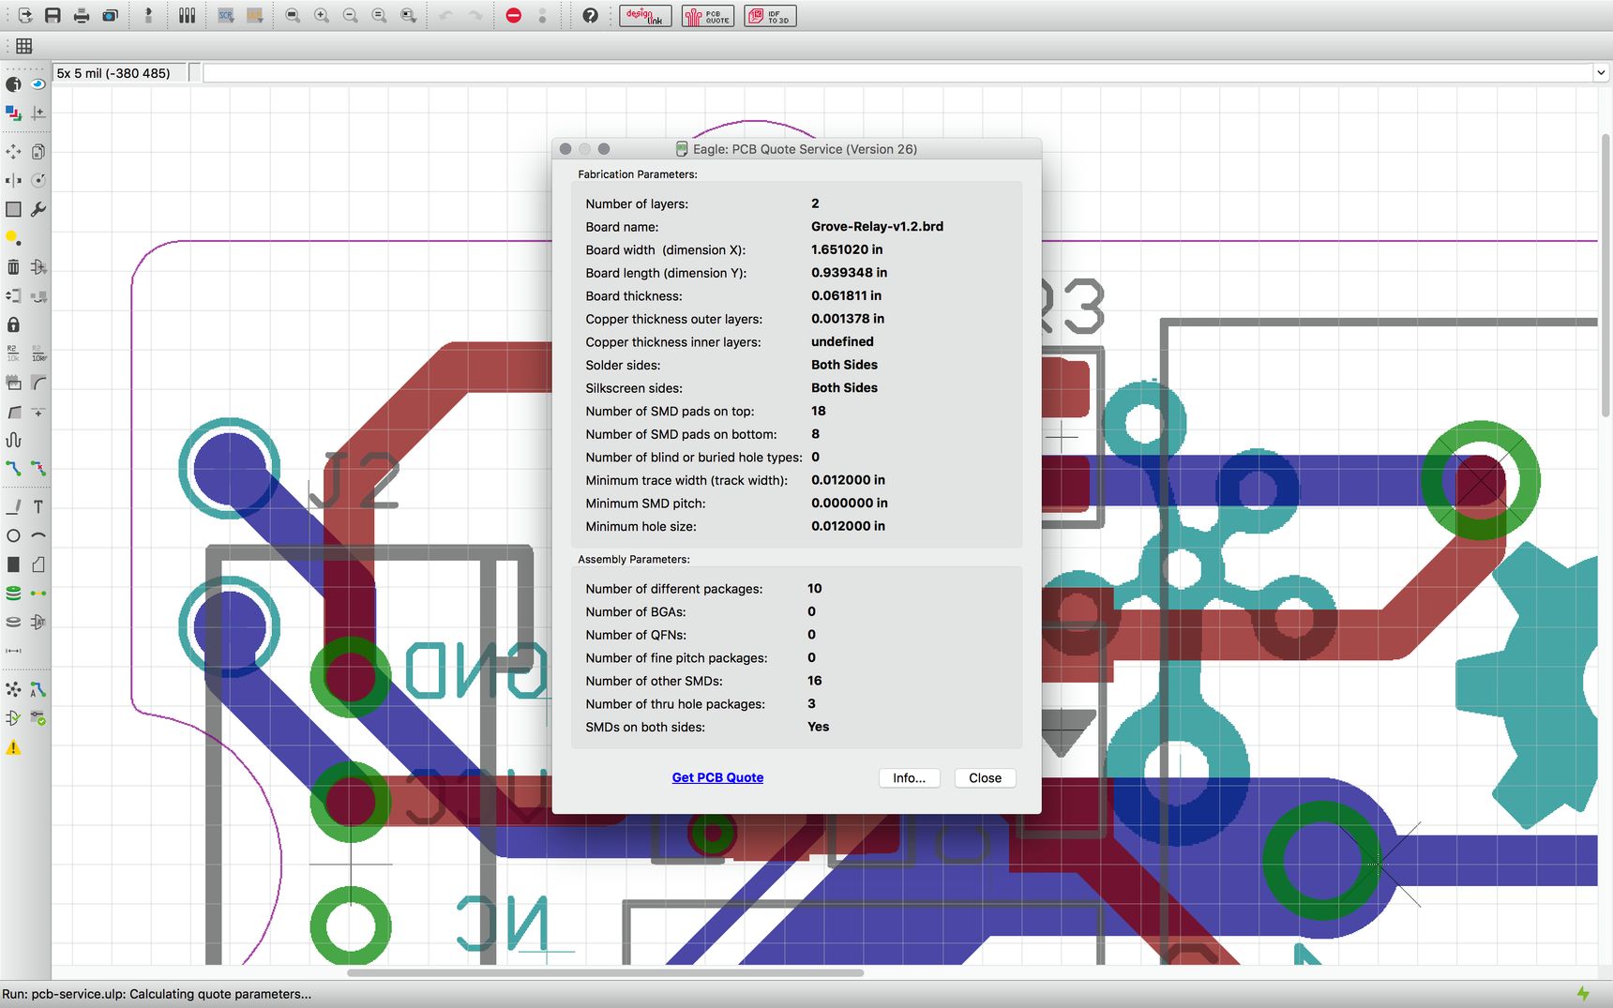This screenshot has width=1613, height=1008.
Task: Click the board name Grove-Relay-v1.2.brd
Action: tap(877, 227)
